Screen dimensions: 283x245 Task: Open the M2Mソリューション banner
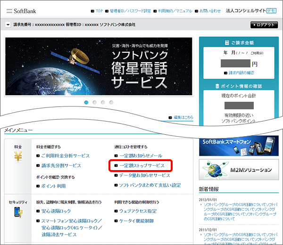click(x=239, y=170)
